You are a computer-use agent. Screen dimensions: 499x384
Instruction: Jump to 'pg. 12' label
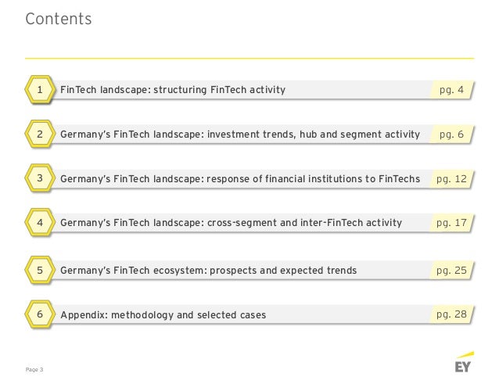coord(451,179)
